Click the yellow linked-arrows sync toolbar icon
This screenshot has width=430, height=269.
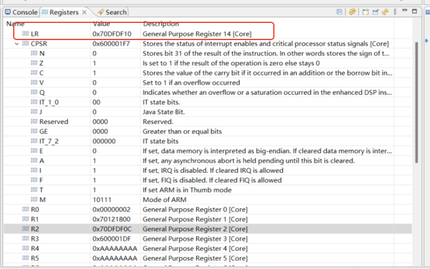tap(352, 12)
